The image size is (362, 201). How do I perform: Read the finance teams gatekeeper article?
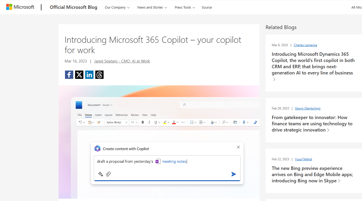pos(312,124)
